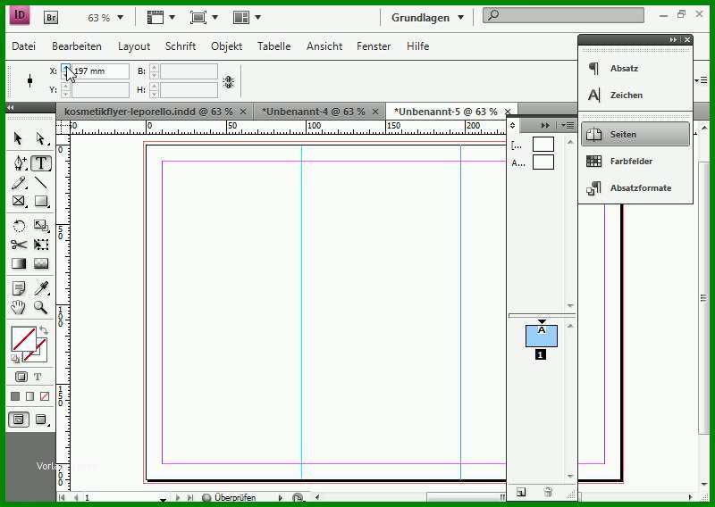Select the Line tool
Viewport: 715px width, 507px height.
(40, 183)
